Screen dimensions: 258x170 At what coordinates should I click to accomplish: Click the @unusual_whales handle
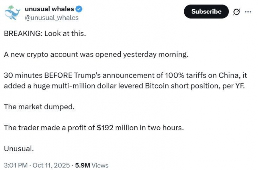coord(52,17)
